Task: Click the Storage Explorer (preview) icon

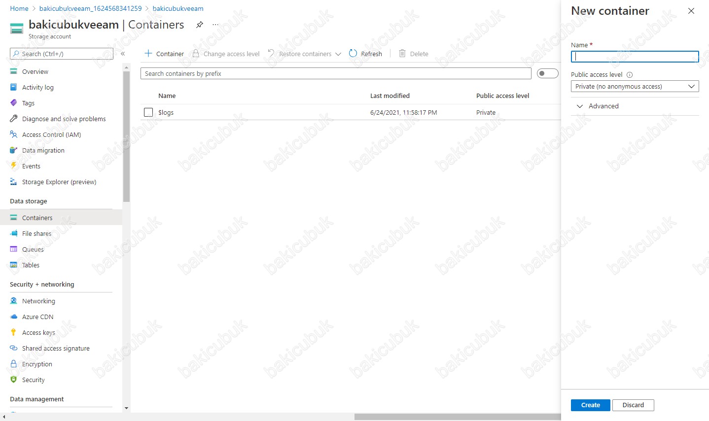Action: pos(14,182)
